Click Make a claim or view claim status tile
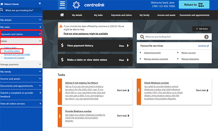The image size is (218, 131). pyautogui.click(x=95, y=60)
